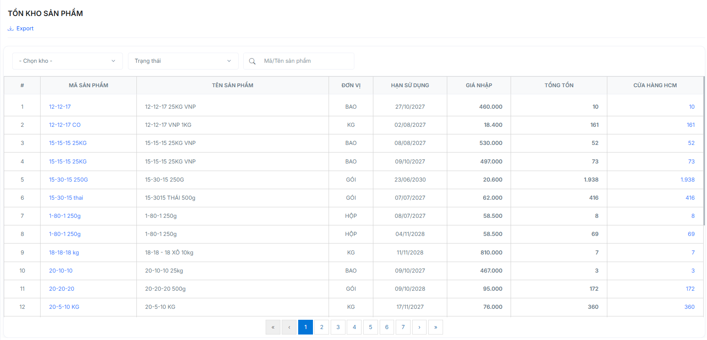Click the search magnifier icon
The height and width of the screenshot is (340, 707).
pos(252,61)
